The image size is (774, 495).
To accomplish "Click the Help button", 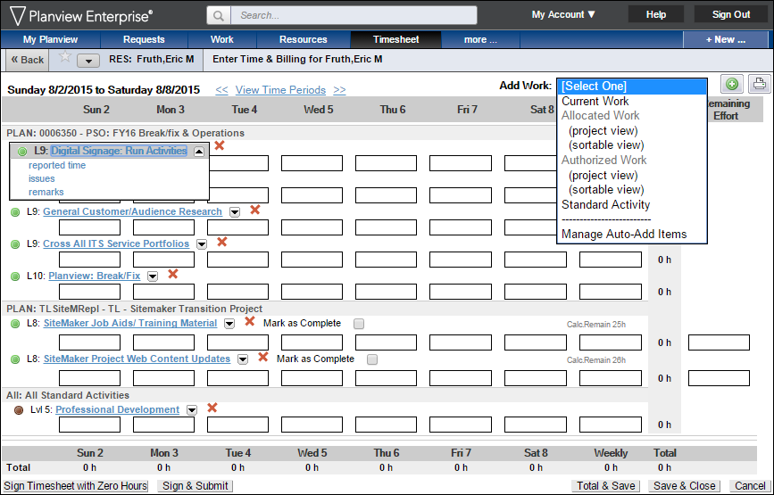I will tap(656, 14).
